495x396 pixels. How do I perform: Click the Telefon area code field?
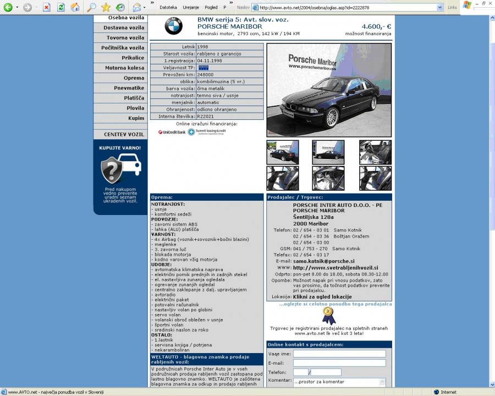click(300, 372)
